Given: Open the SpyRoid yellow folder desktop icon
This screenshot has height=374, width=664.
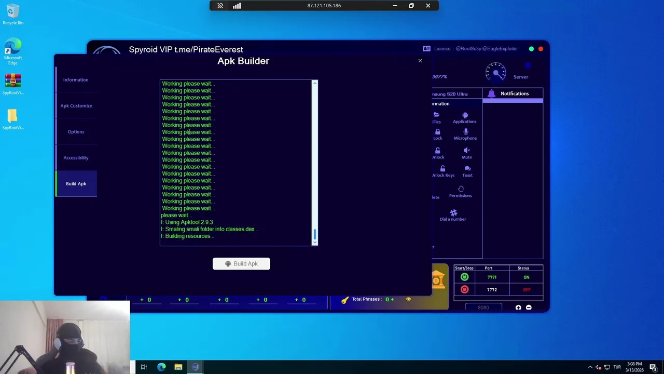Looking at the screenshot, I should coord(13,119).
